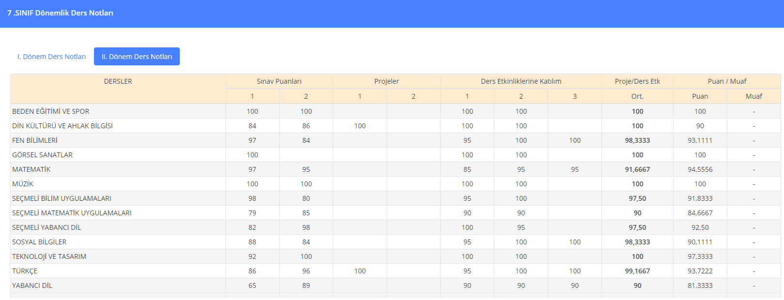Image resolution: width=784 pixels, height=300 pixels.
Task: Click the Puan subheader
Action: [x=700, y=96]
